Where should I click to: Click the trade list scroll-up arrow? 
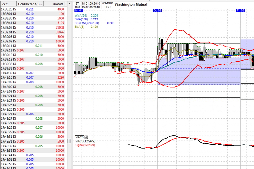pyautogui.click(x=69, y=4)
